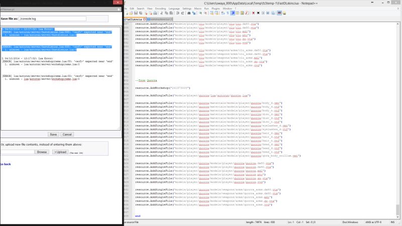Click the Replace toolbar icon
This screenshot has height=226, width=402.
[x=194, y=13]
